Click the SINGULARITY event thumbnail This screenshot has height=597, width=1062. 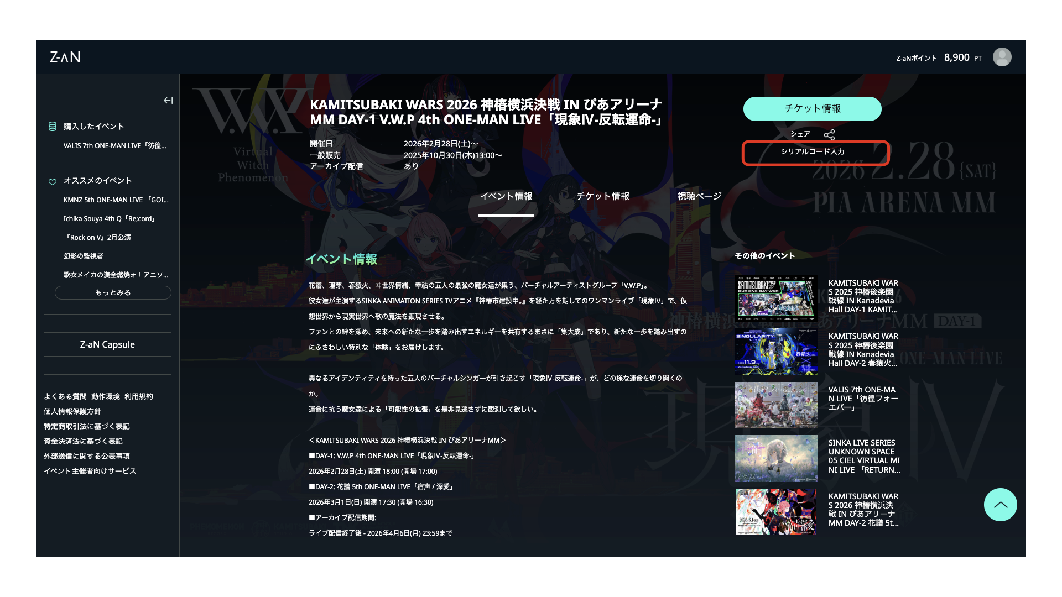click(x=775, y=352)
